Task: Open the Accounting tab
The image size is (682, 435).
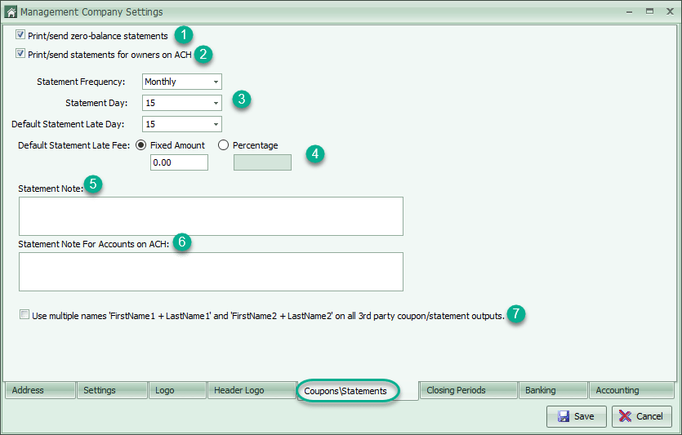Action: (631, 390)
